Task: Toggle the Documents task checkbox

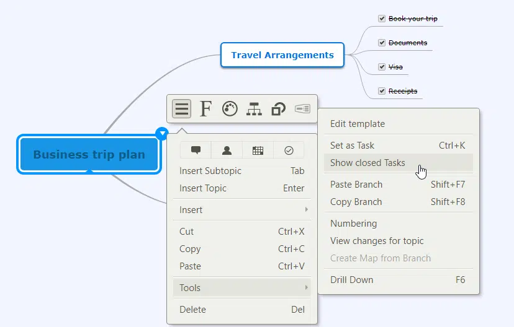Action: coord(382,43)
